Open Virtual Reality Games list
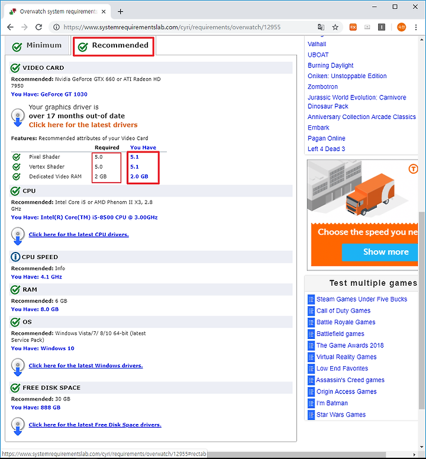Viewport: 426px width, 459px height. pos(347,357)
